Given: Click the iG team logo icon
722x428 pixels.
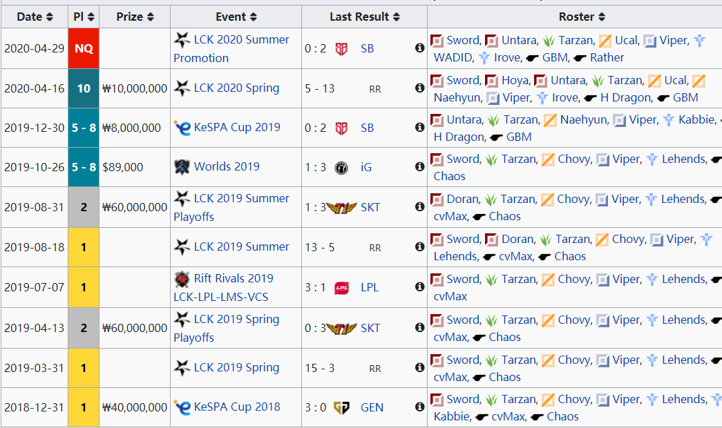Looking at the screenshot, I should tap(341, 166).
